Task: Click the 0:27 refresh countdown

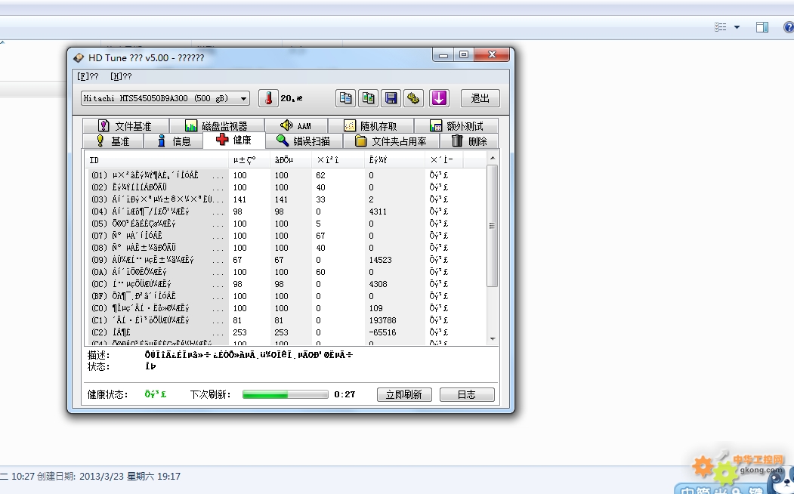Action: point(344,394)
